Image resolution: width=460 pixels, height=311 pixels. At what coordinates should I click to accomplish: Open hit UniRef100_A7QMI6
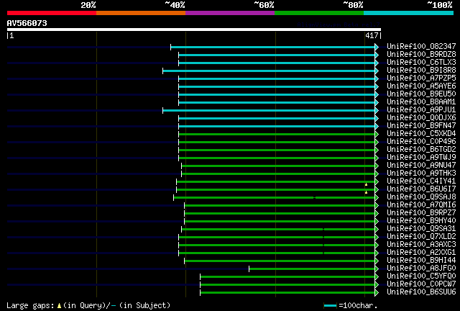coord(421,205)
